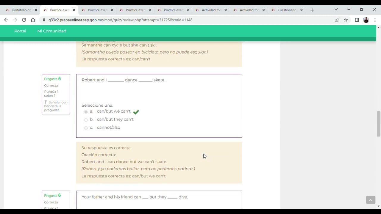View site information icon beside the URL
381x214 pixels.
[44, 20]
